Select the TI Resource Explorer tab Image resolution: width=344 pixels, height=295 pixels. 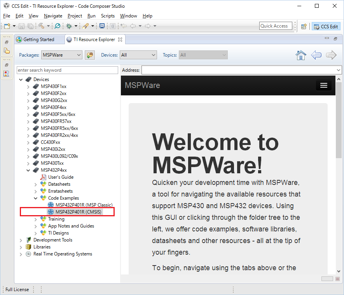94,40
